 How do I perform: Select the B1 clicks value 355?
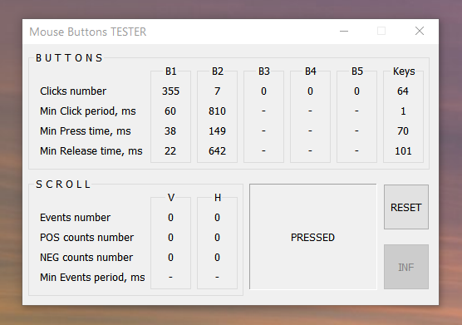[x=170, y=91]
